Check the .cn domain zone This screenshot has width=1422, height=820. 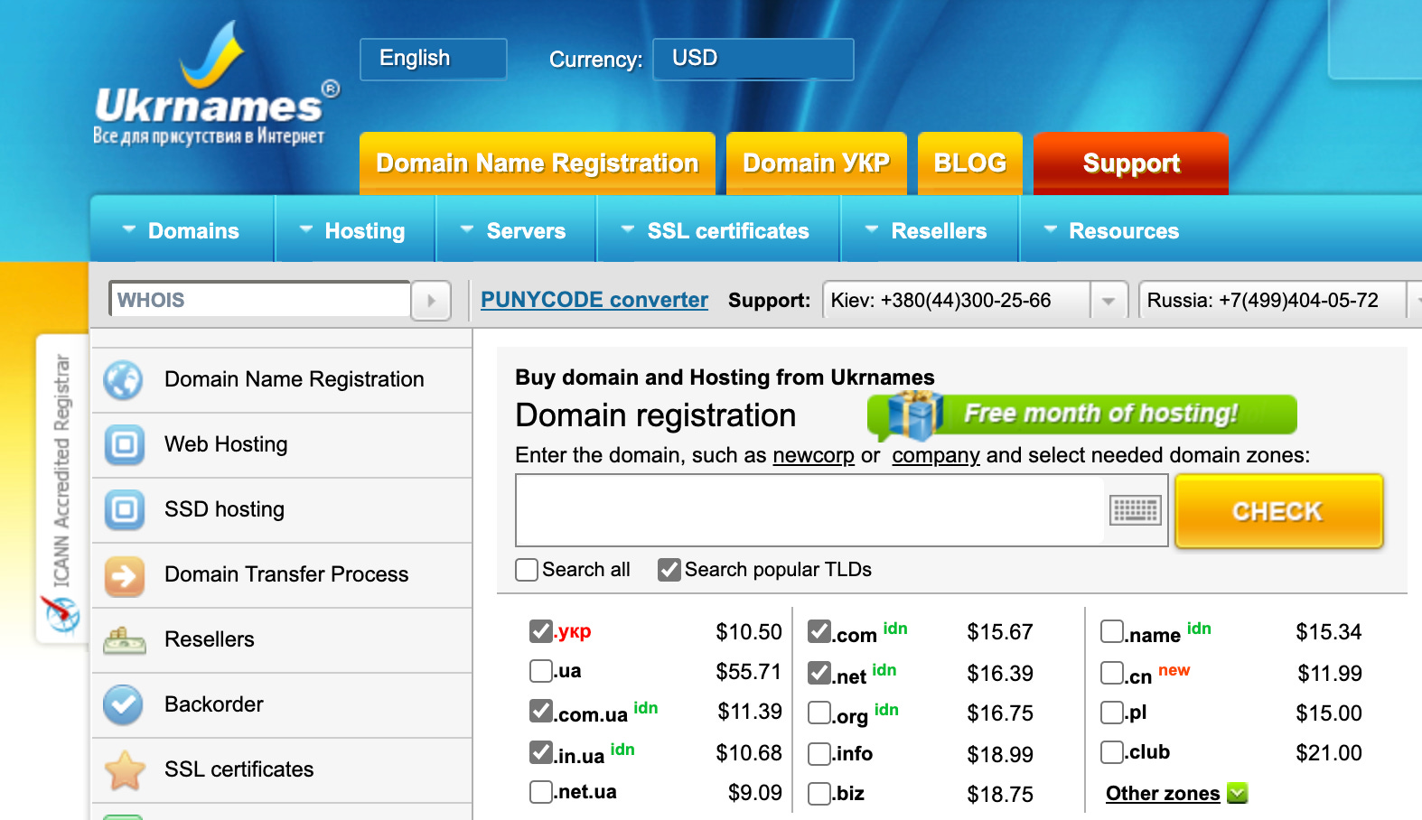tap(1112, 673)
